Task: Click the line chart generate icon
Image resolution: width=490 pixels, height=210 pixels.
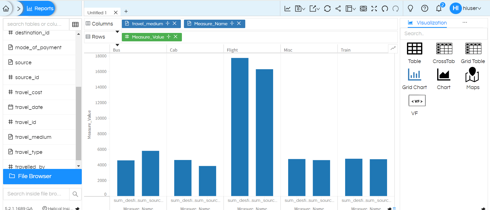Action: tap(287, 8)
